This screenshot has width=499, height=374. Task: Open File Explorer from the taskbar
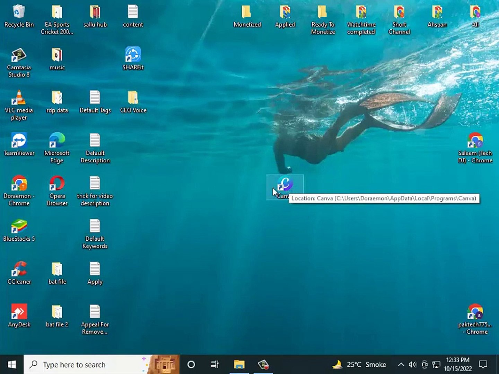coord(239,364)
